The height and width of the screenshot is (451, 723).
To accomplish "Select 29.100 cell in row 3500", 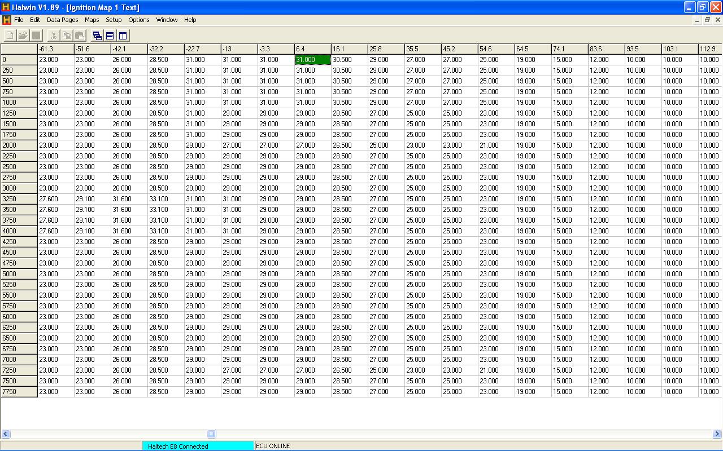I will point(93,210).
